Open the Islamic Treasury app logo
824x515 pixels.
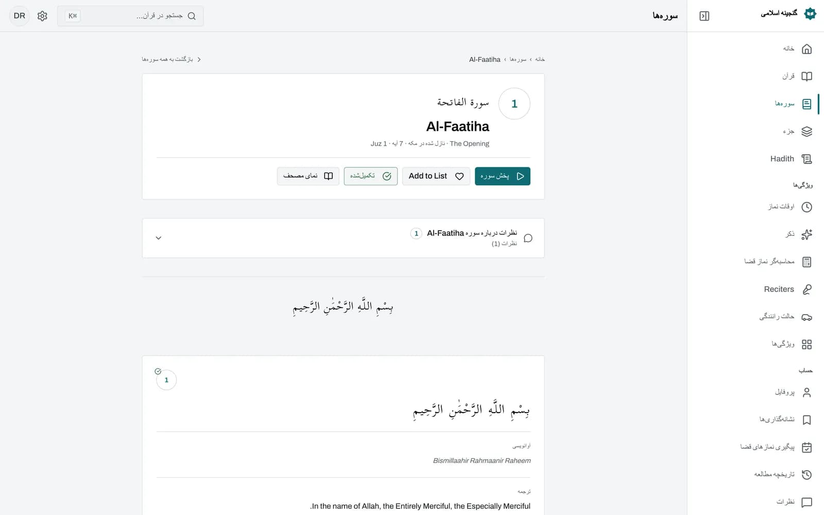tap(810, 13)
